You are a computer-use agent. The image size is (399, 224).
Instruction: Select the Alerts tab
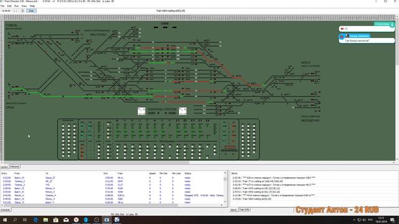coord(233,210)
